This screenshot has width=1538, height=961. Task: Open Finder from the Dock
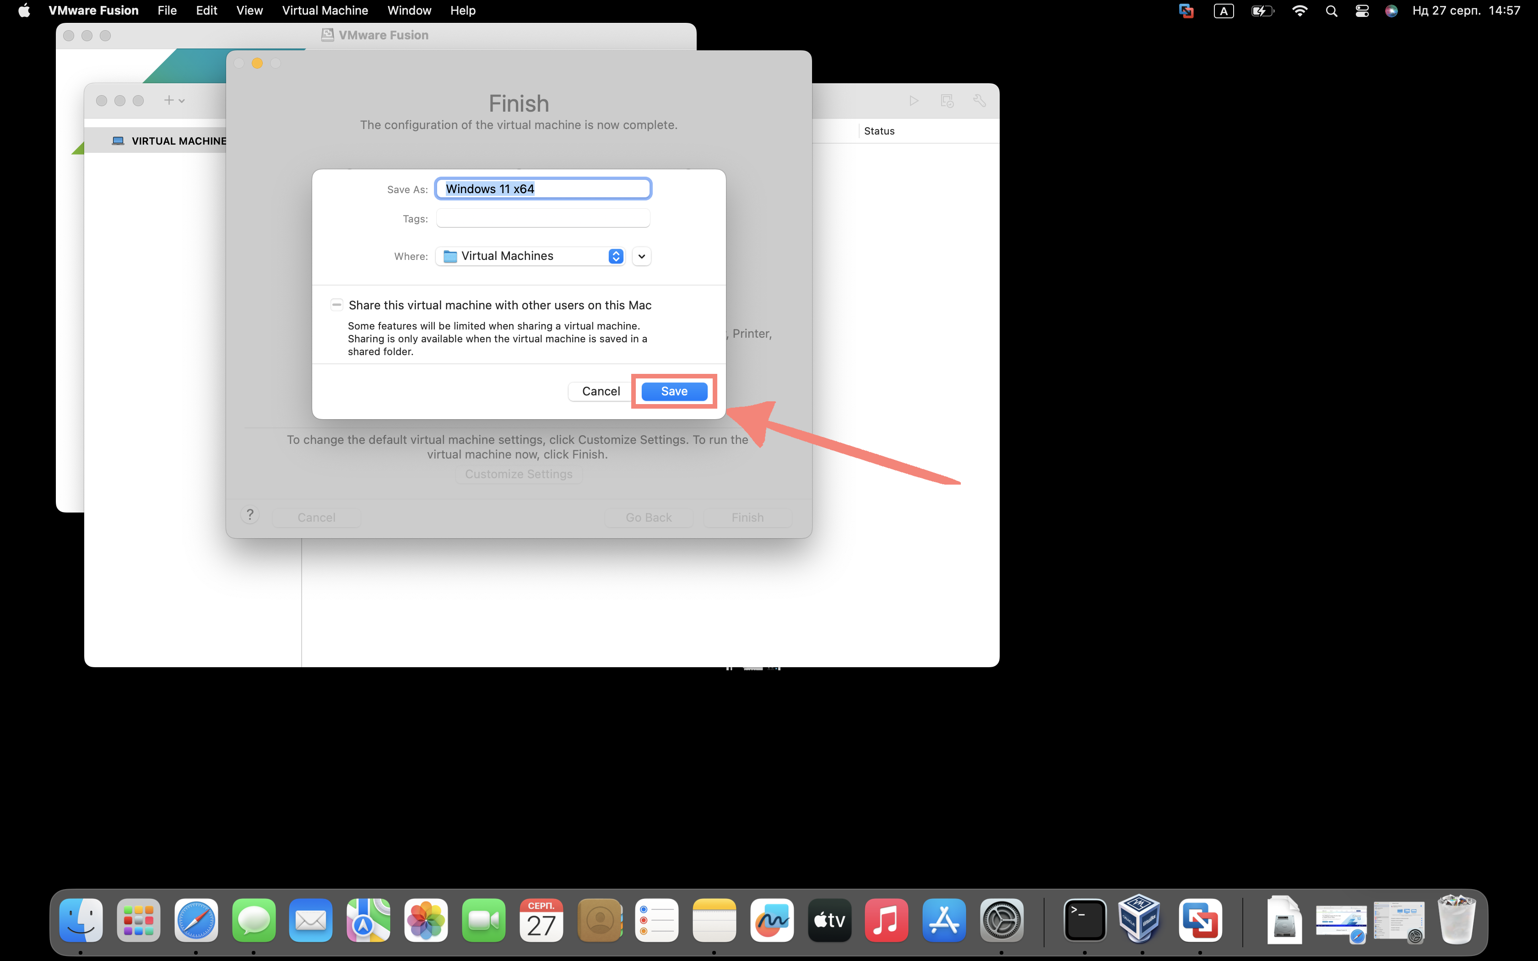[x=81, y=920]
